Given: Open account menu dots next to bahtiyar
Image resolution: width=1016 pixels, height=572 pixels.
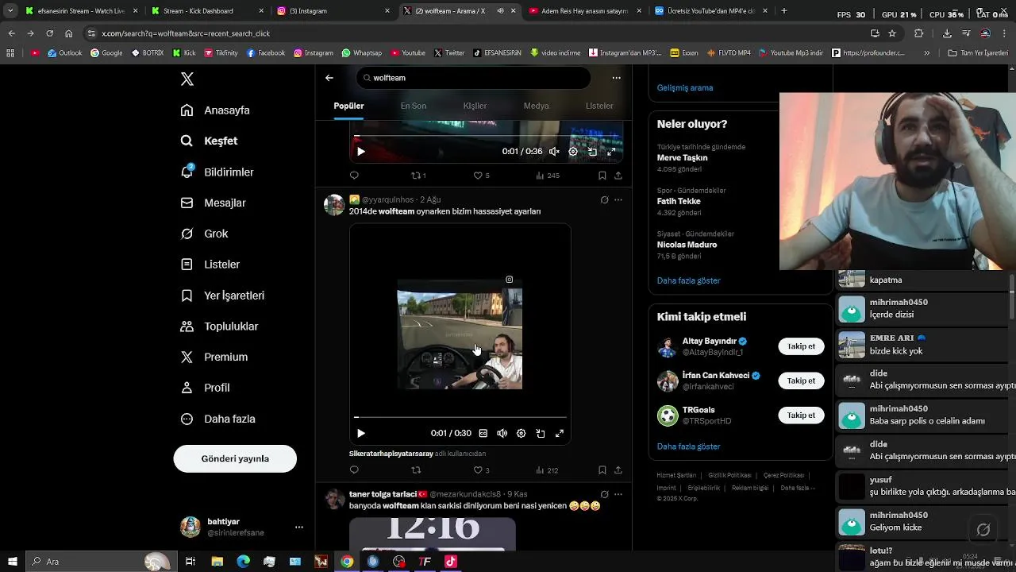Looking at the screenshot, I should (x=298, y=527).
